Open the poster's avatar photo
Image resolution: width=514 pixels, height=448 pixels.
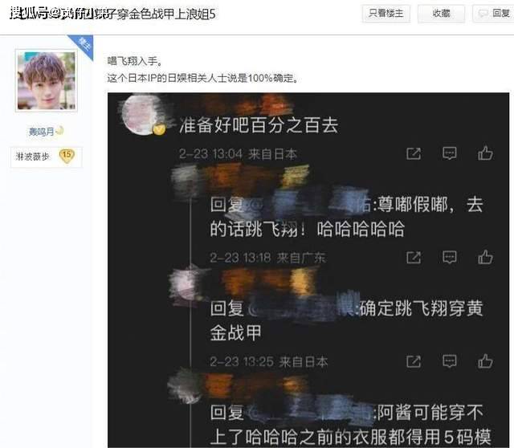47,80
